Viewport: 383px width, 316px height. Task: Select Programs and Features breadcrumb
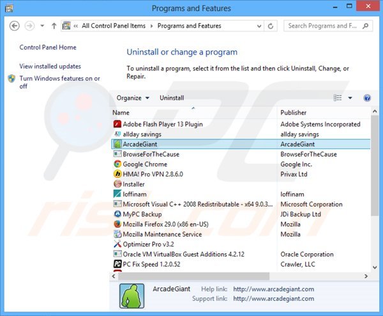[190, 26]
